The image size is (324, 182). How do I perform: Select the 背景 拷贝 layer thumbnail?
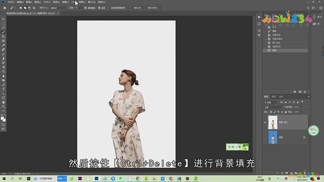tap(273, 123)
